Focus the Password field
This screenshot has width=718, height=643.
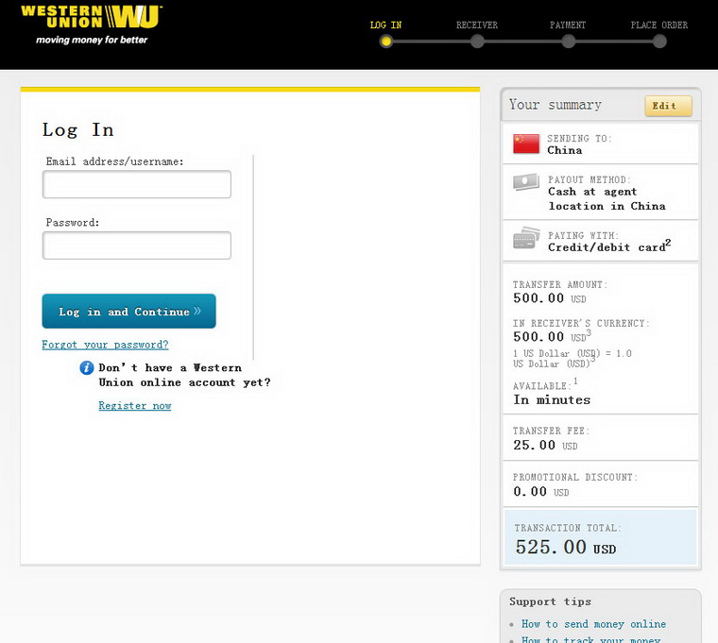click(x=137, y=245)
